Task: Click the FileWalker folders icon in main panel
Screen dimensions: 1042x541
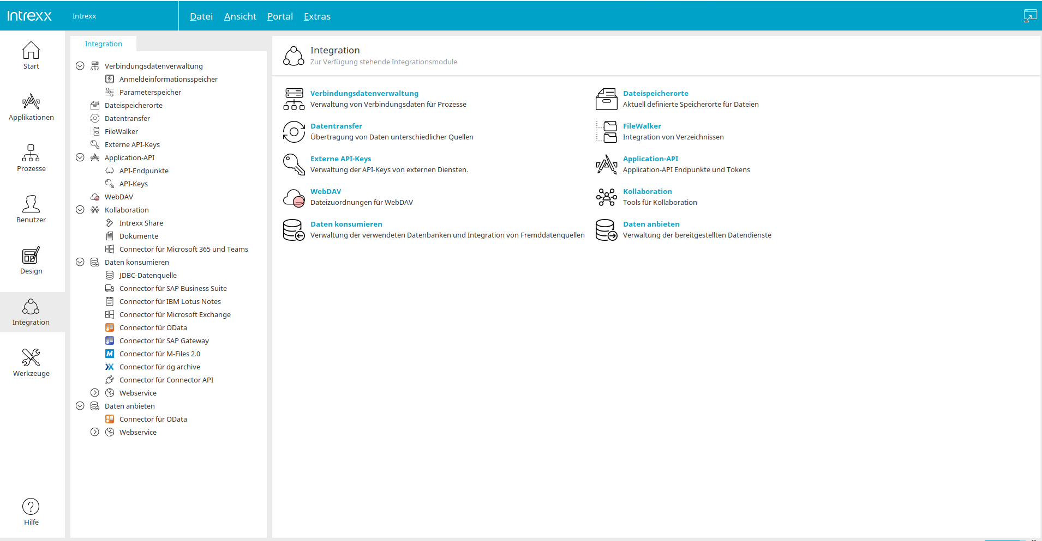Action: 607,132
